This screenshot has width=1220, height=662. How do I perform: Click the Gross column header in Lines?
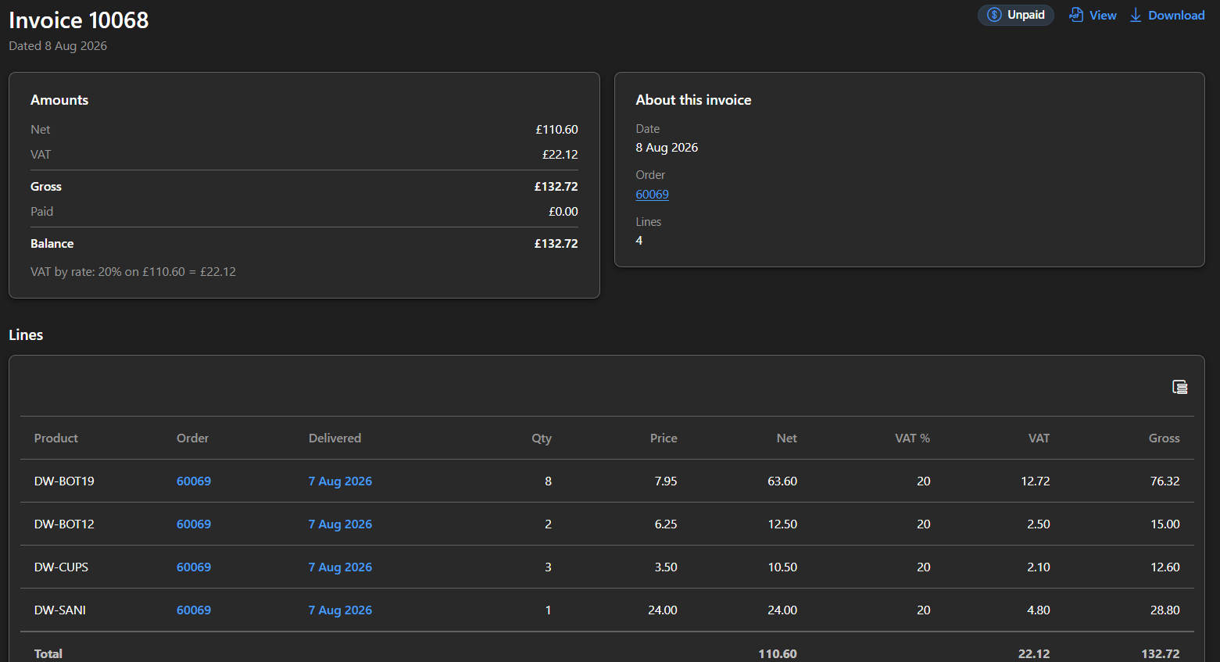[1164, 438]
